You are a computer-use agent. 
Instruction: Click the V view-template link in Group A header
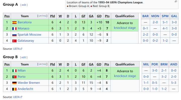pos(39,16)
